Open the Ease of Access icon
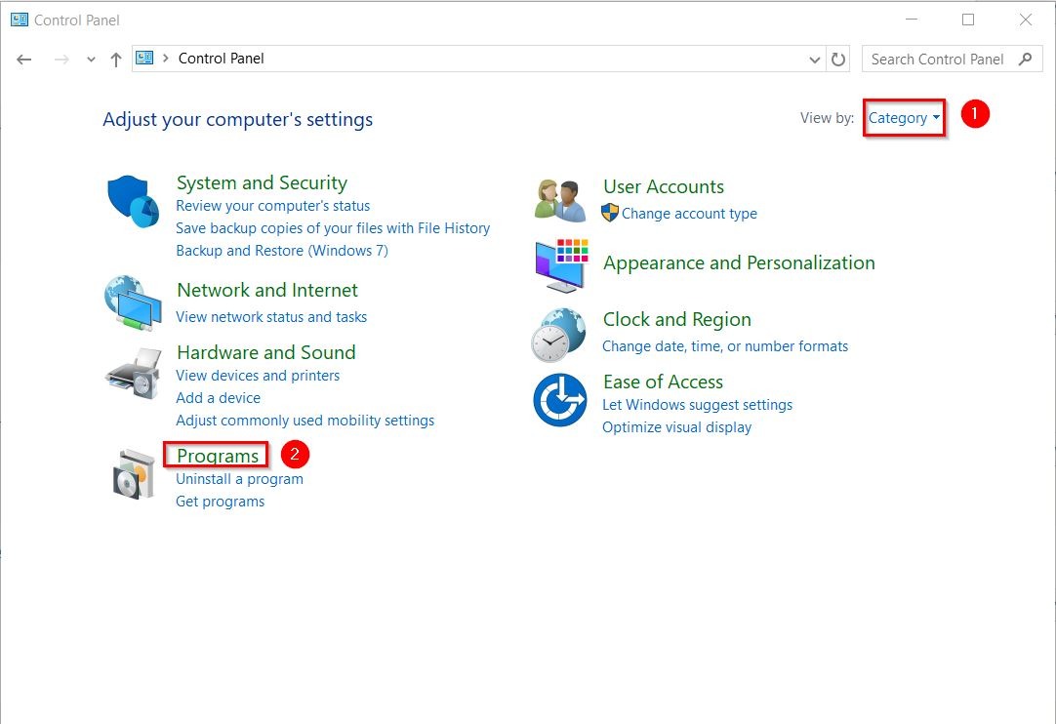This screenshot has height=724, width=1056. pos(559,400)
